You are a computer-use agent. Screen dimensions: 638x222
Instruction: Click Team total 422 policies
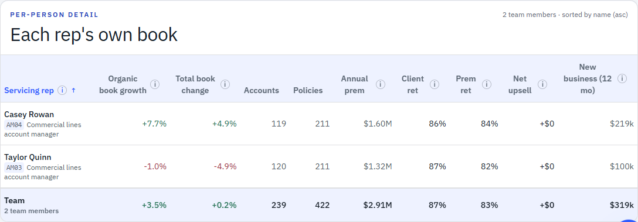323,206
